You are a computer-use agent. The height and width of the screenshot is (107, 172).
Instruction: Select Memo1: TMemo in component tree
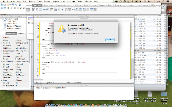click(x=14, y=29)
